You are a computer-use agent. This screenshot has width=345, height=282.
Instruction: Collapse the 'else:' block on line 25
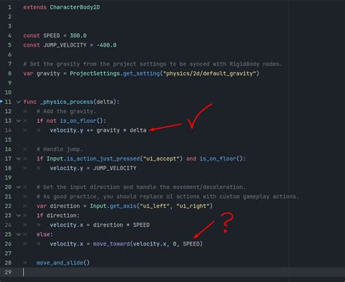tap(18, 235)
